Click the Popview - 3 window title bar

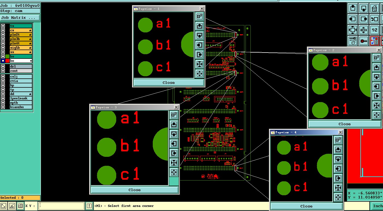(134, 107)
